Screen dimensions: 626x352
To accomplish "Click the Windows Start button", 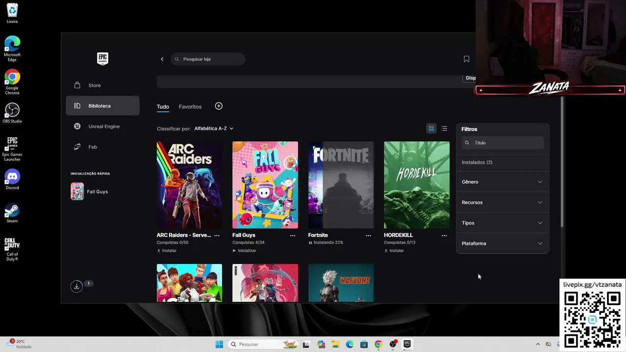I will tap(219, 344).
